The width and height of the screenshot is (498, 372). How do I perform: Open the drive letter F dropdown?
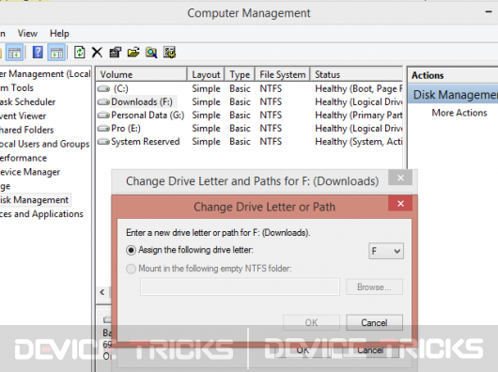[386, 251]
